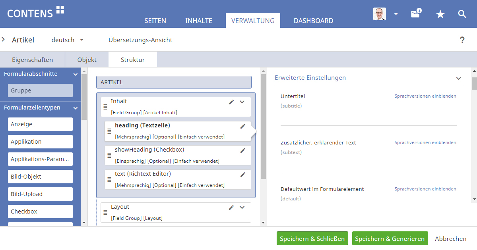The image size is (477, 250).
Task: Open the user avatar profile picture
Action: (380, 14)
